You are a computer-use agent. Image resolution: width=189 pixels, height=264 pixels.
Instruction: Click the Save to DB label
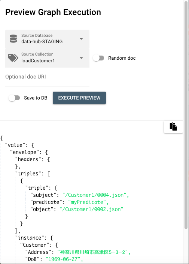[x=36, y=98]
